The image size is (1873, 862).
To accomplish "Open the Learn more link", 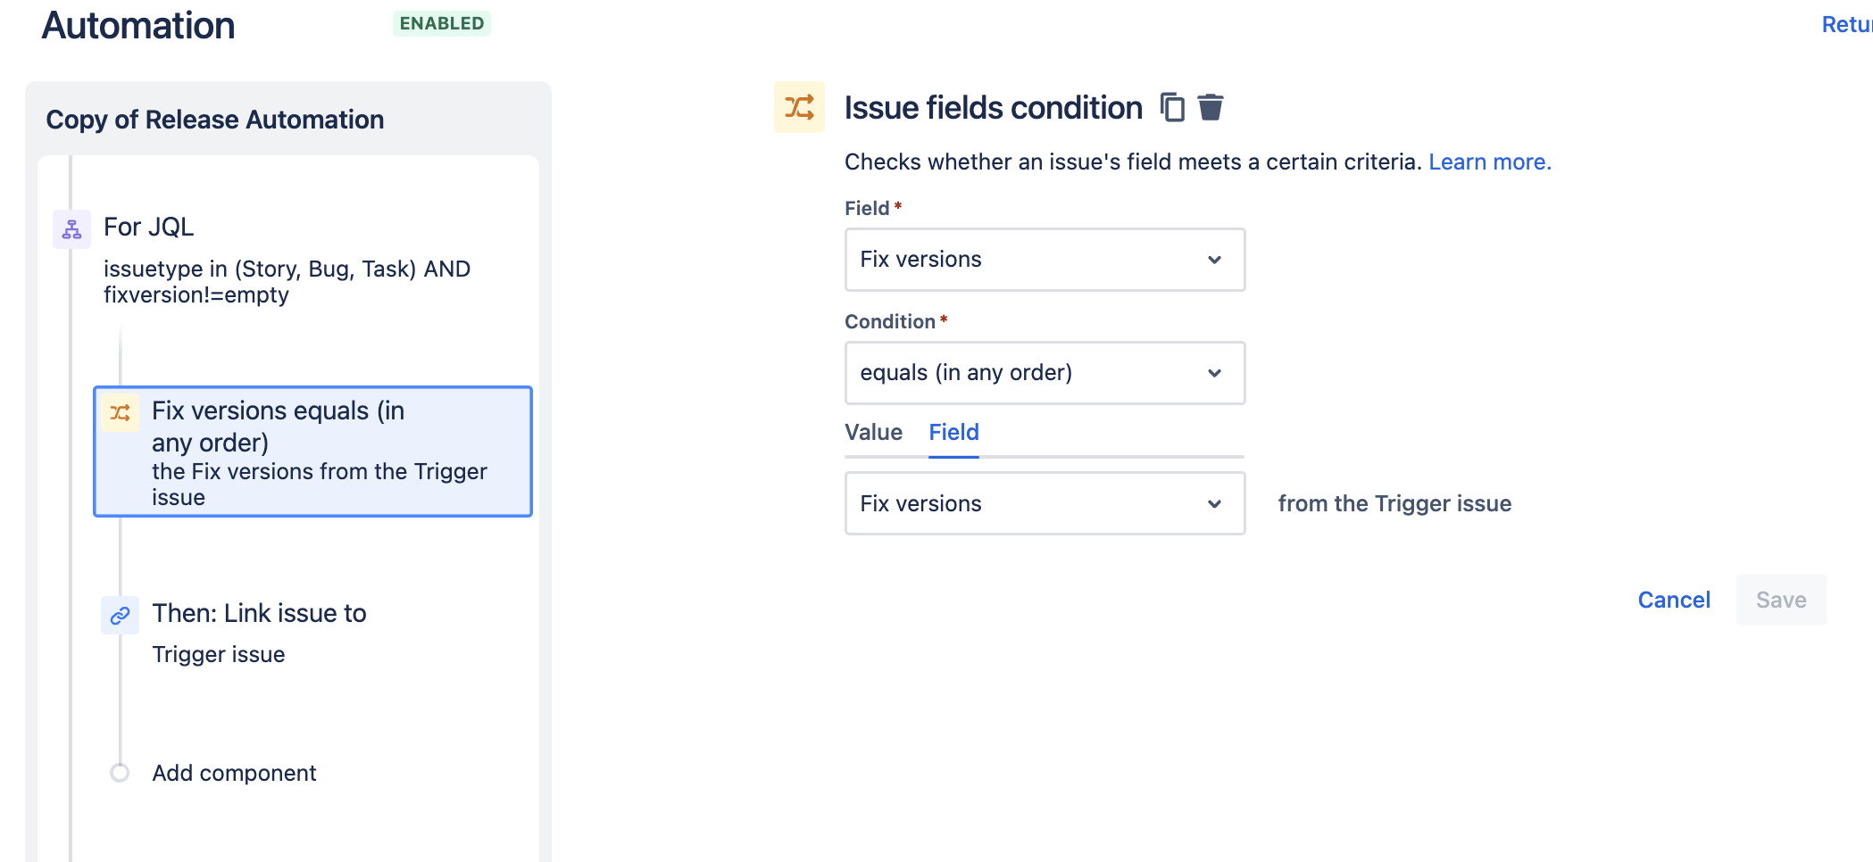I will pos(1490,162).
